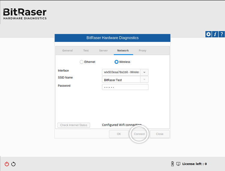Click the Check Internet Status button

click(73, 125)
